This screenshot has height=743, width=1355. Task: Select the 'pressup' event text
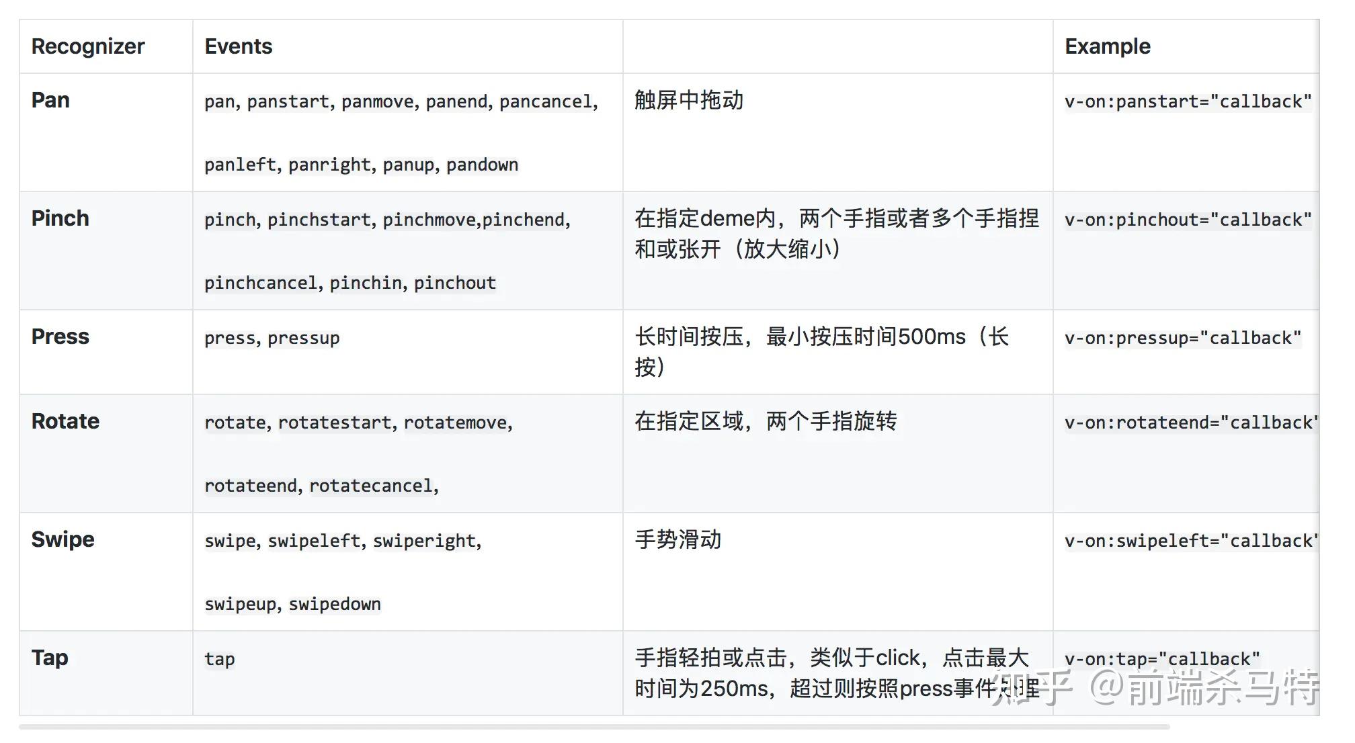[304, 338]
